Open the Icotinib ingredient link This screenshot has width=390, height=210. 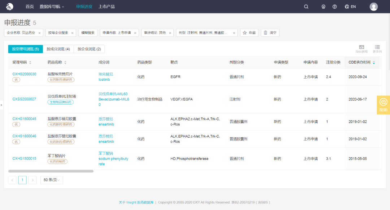104,80
